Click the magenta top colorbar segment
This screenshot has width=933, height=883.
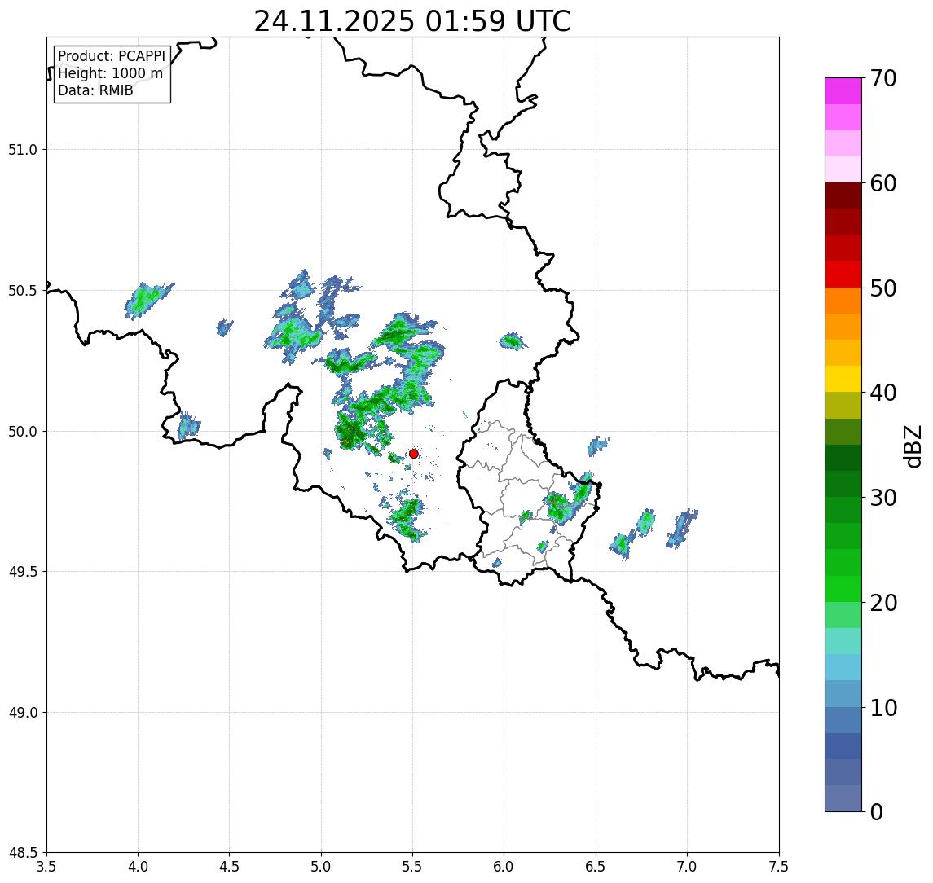(x=843, y=91)
